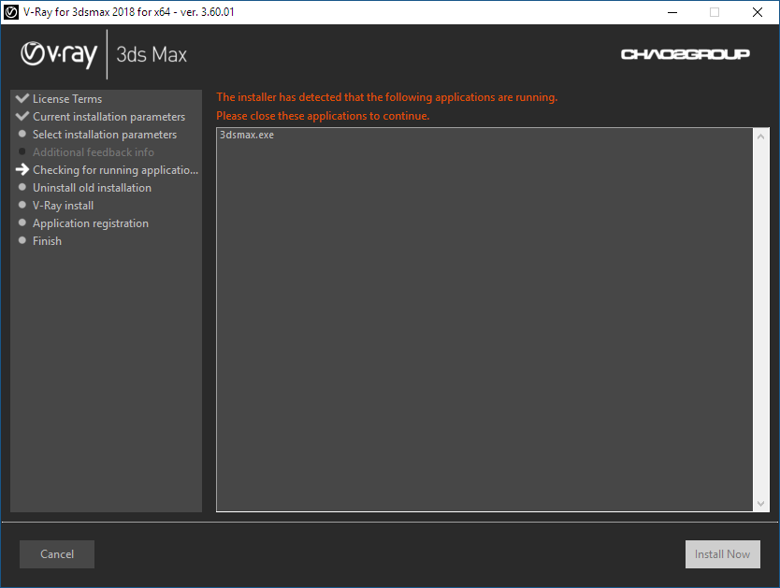This screenshot has height=588, width=780.
Task: Select the Additional feedback info step
Action: click(x=94, y=152)
